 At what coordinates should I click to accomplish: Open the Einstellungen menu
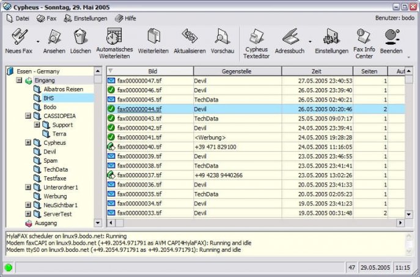pyautogui.click(x=86, y=18)
